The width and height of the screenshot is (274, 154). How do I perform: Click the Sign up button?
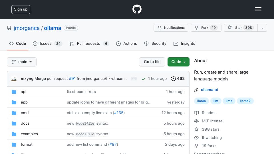21,9
